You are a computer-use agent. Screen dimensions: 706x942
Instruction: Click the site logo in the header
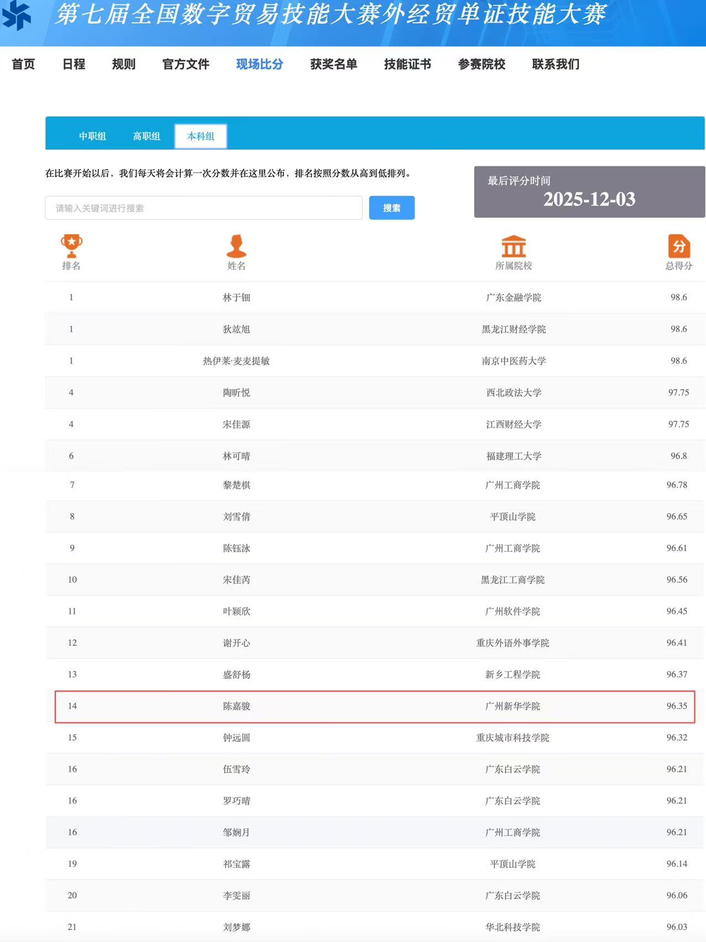point(17,15)
